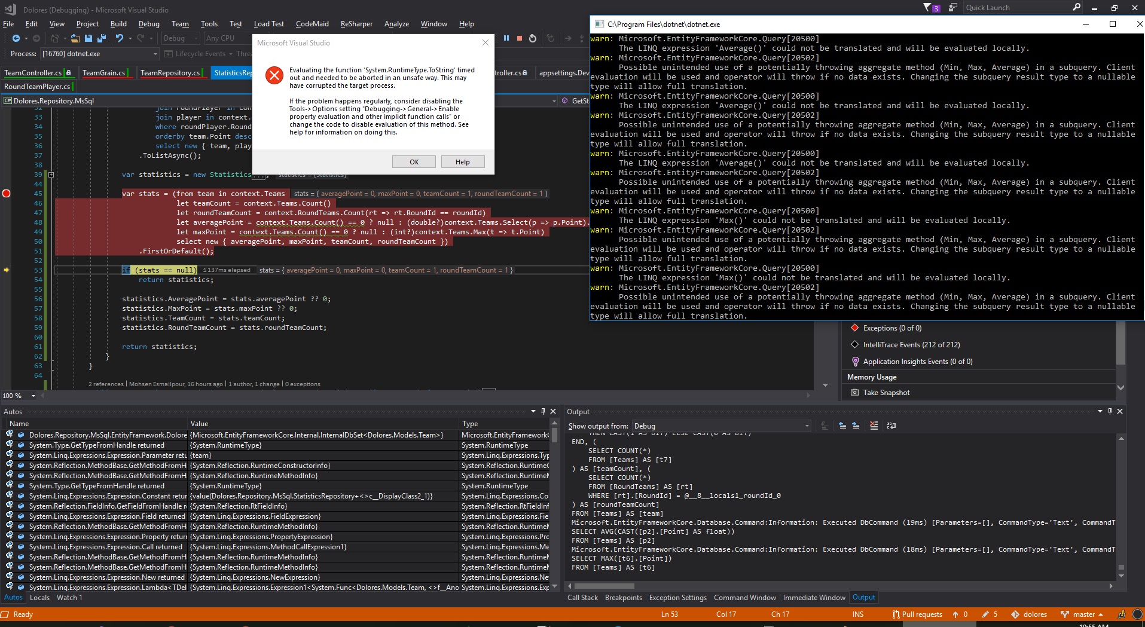Open Process dotnet.exe dropdown
Viewport: 1145px width, 627px height.
99,54
